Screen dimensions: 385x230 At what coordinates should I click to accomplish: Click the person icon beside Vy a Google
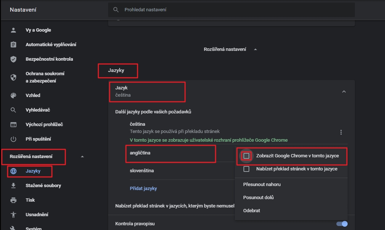coord(13,30)
